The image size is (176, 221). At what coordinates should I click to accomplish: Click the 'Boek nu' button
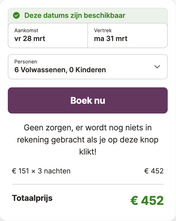88,100
